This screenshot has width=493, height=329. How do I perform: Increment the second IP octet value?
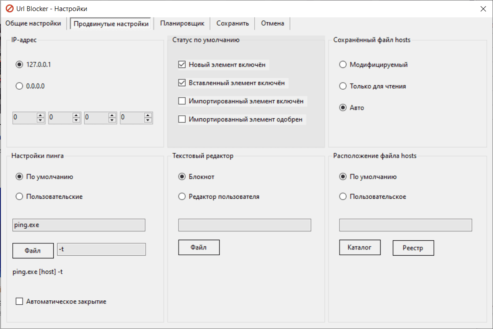pos(77,115)
